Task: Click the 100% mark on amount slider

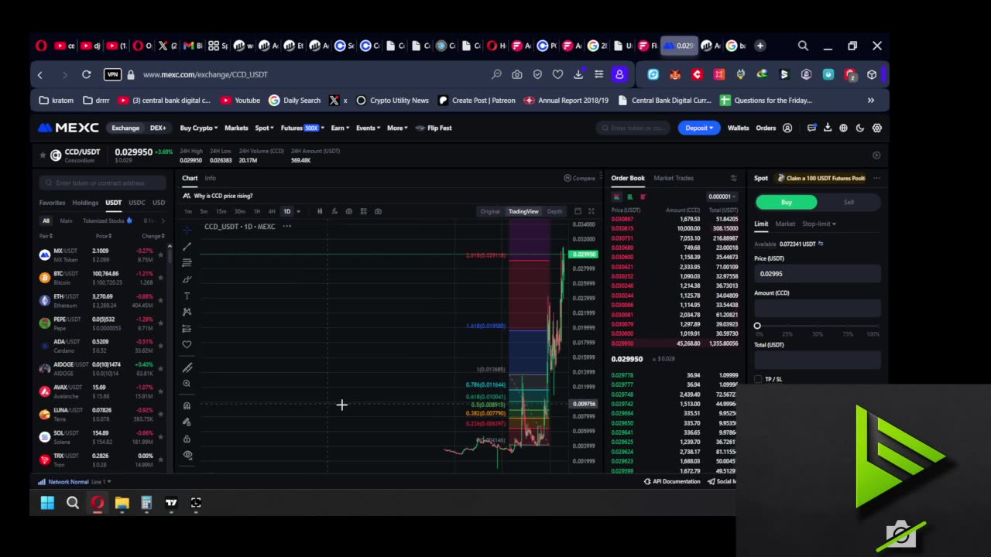Action: coord(873,334)
